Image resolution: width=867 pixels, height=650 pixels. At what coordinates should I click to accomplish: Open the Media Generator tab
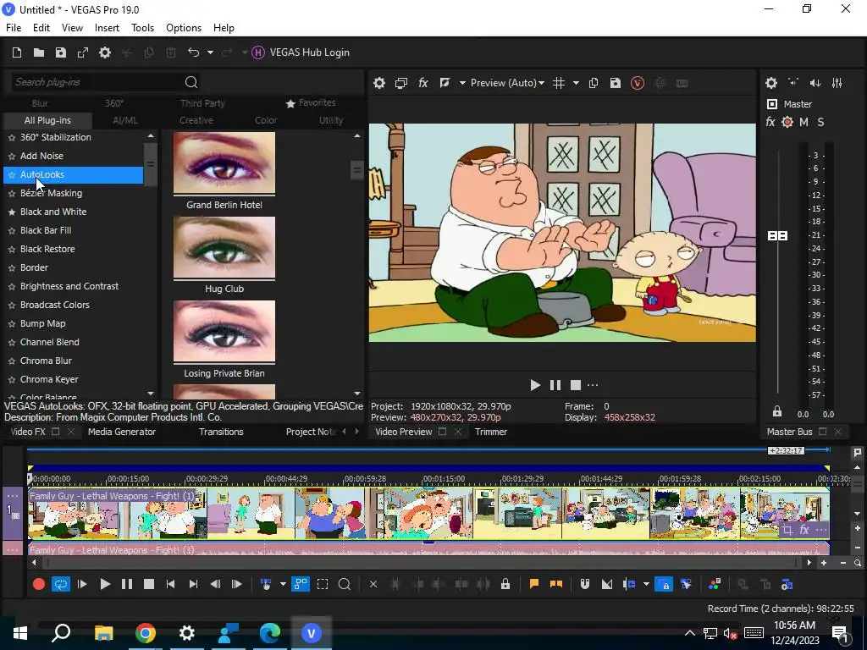point(122,432)
